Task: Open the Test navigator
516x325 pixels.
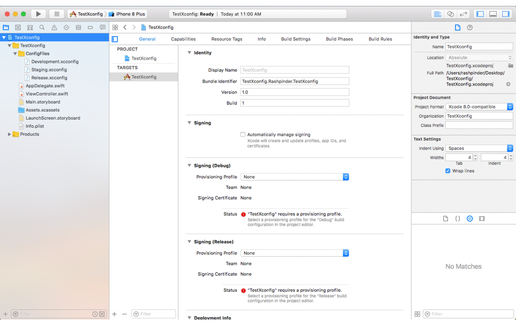Action: [66, 27]
